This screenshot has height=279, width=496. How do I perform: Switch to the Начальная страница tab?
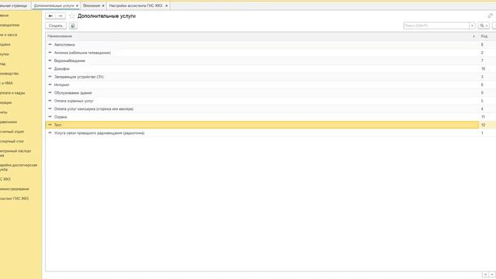(x=13, y=5)
